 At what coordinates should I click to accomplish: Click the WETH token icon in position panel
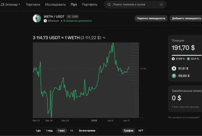point(174,68)
